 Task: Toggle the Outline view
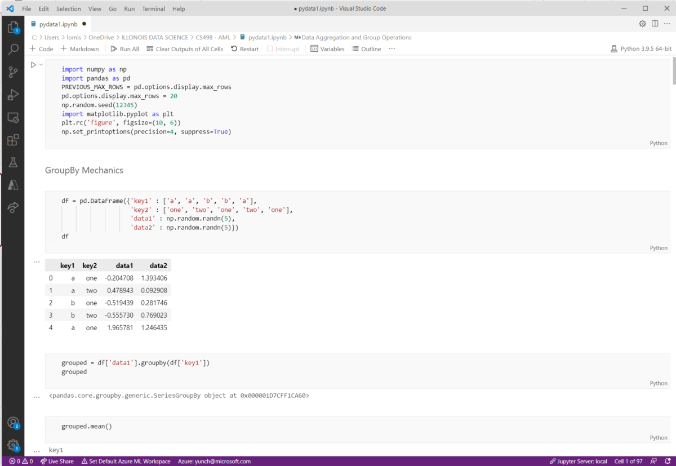366,48
